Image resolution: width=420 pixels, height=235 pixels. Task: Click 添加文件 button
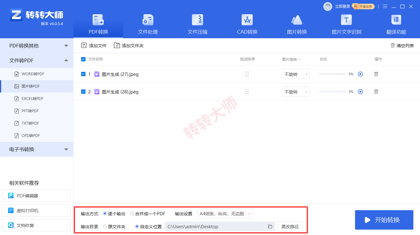[94, 46]
